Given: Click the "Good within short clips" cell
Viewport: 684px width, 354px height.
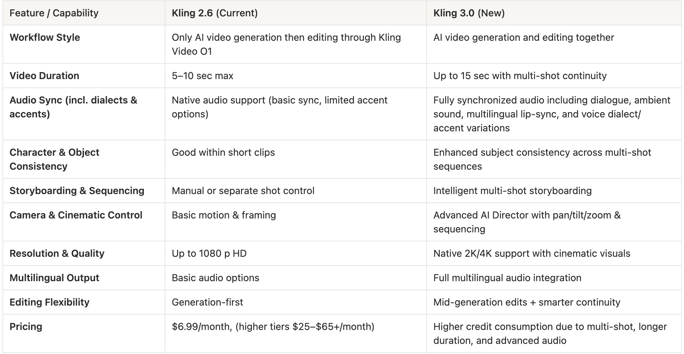Looking at the screenshot, I should (x=223, y=153).
